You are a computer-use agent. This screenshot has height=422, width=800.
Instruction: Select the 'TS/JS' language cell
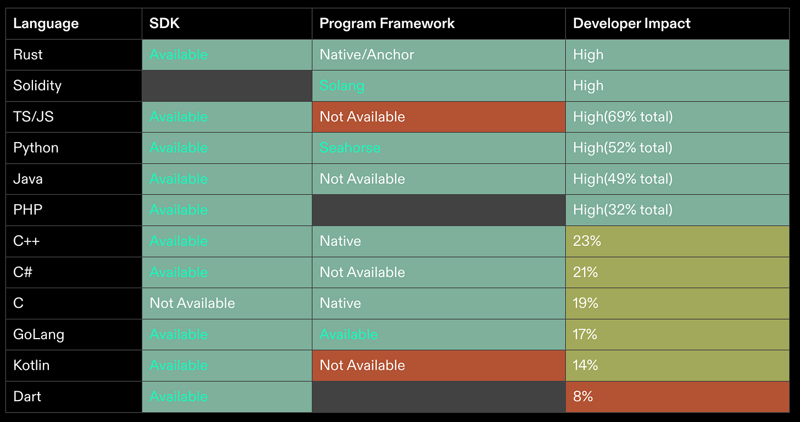74,117
